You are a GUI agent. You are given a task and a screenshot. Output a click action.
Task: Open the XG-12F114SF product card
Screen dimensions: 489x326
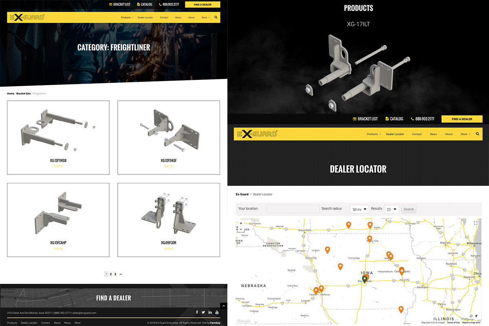169,137
